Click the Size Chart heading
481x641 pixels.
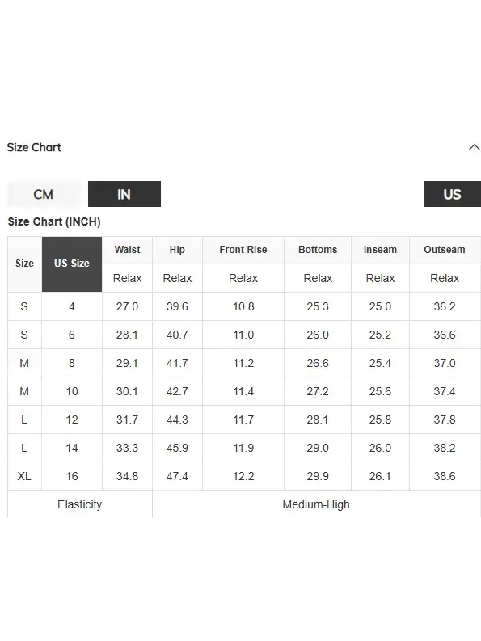[34, 147]
